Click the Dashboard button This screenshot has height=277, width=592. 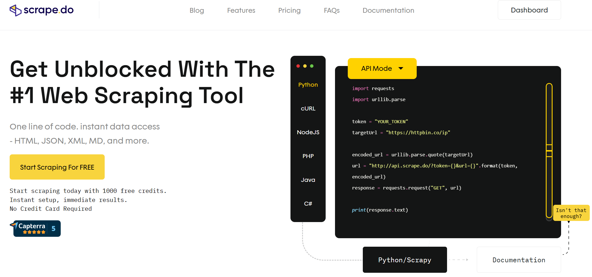point(529,10)
